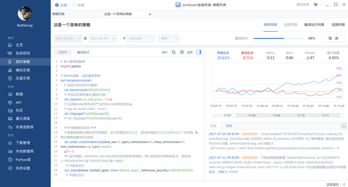Click the 2017-07-11 09:30:00 log timestamp
The width and height of the screenshot is (348, 187).
coord(224,158)
